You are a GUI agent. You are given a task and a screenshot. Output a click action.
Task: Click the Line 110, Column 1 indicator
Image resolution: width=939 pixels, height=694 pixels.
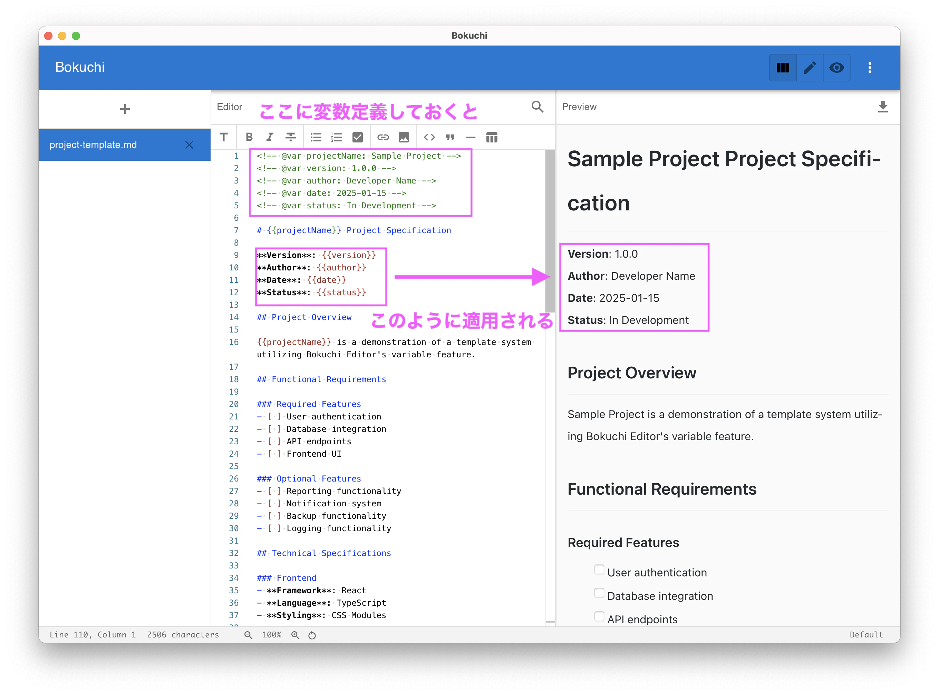[93, 635]
